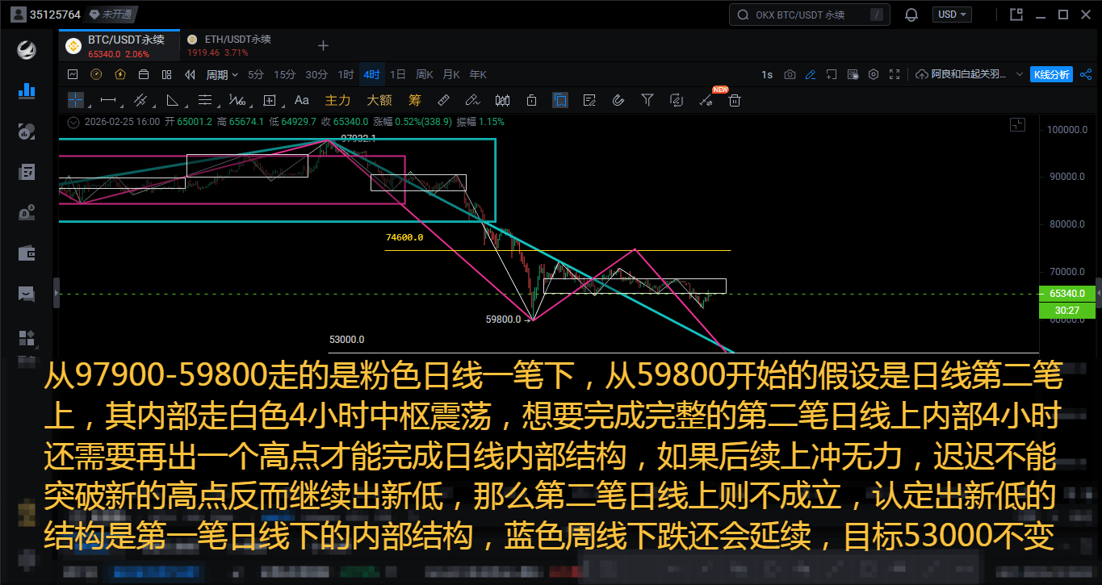This screenshot has width=1102, height=585.
Task: Click the OKX BTC/USDT search field
Action: [808, 15]
